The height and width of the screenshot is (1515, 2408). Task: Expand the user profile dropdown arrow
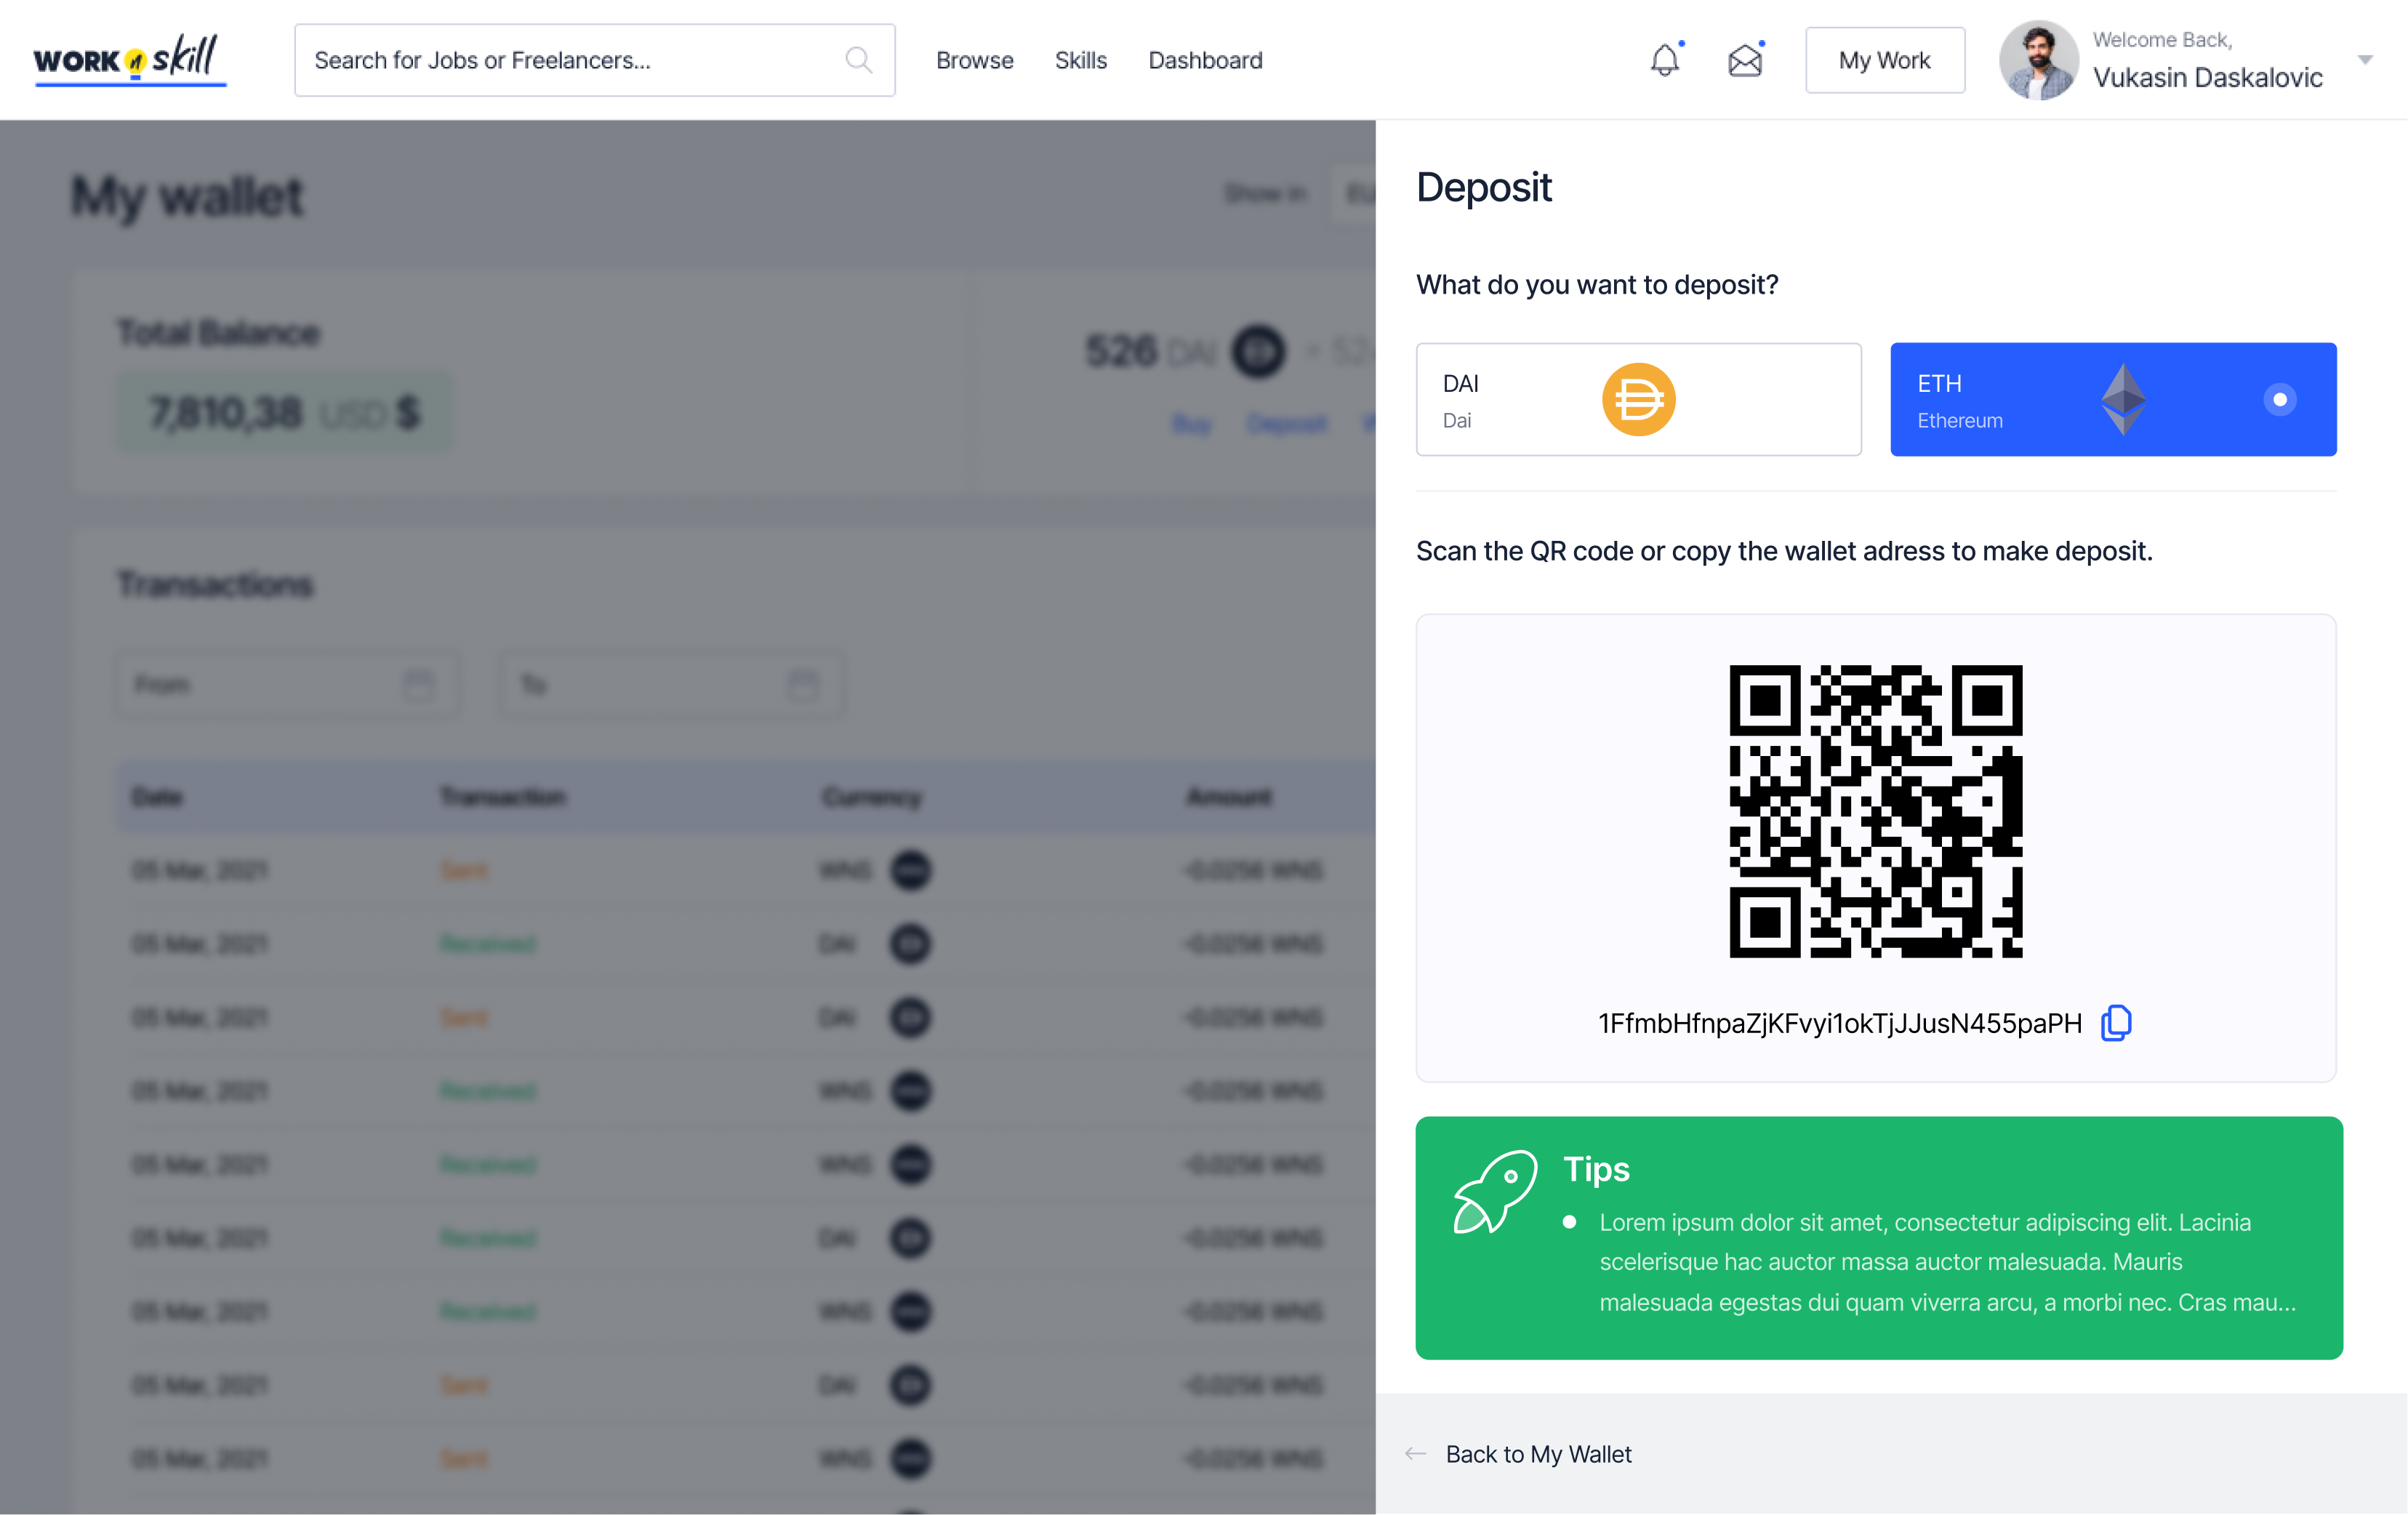coord(2365,60)
